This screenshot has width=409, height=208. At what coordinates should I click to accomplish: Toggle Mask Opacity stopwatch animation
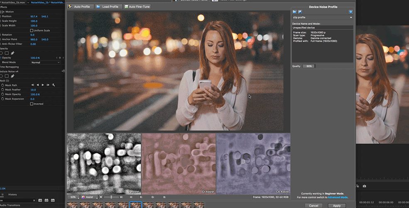[x=2, y=94]
